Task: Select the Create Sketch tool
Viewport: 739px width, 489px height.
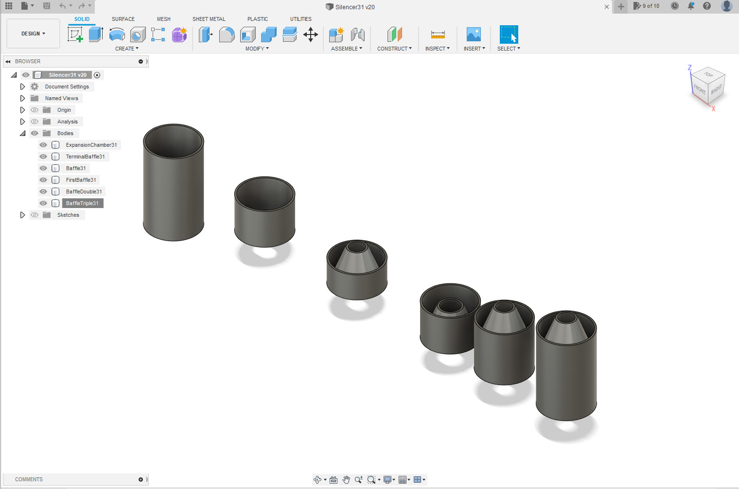Action: pyautogui.click(x=75, y=35)
